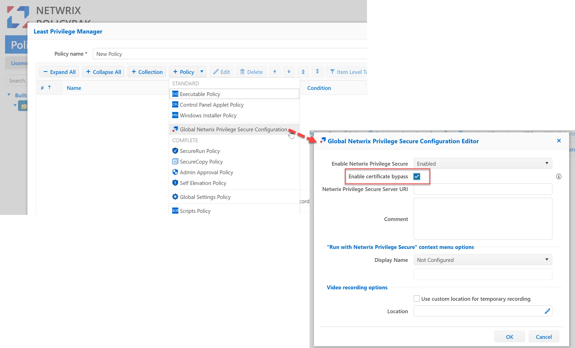Click the move down arrow icon

289,72
